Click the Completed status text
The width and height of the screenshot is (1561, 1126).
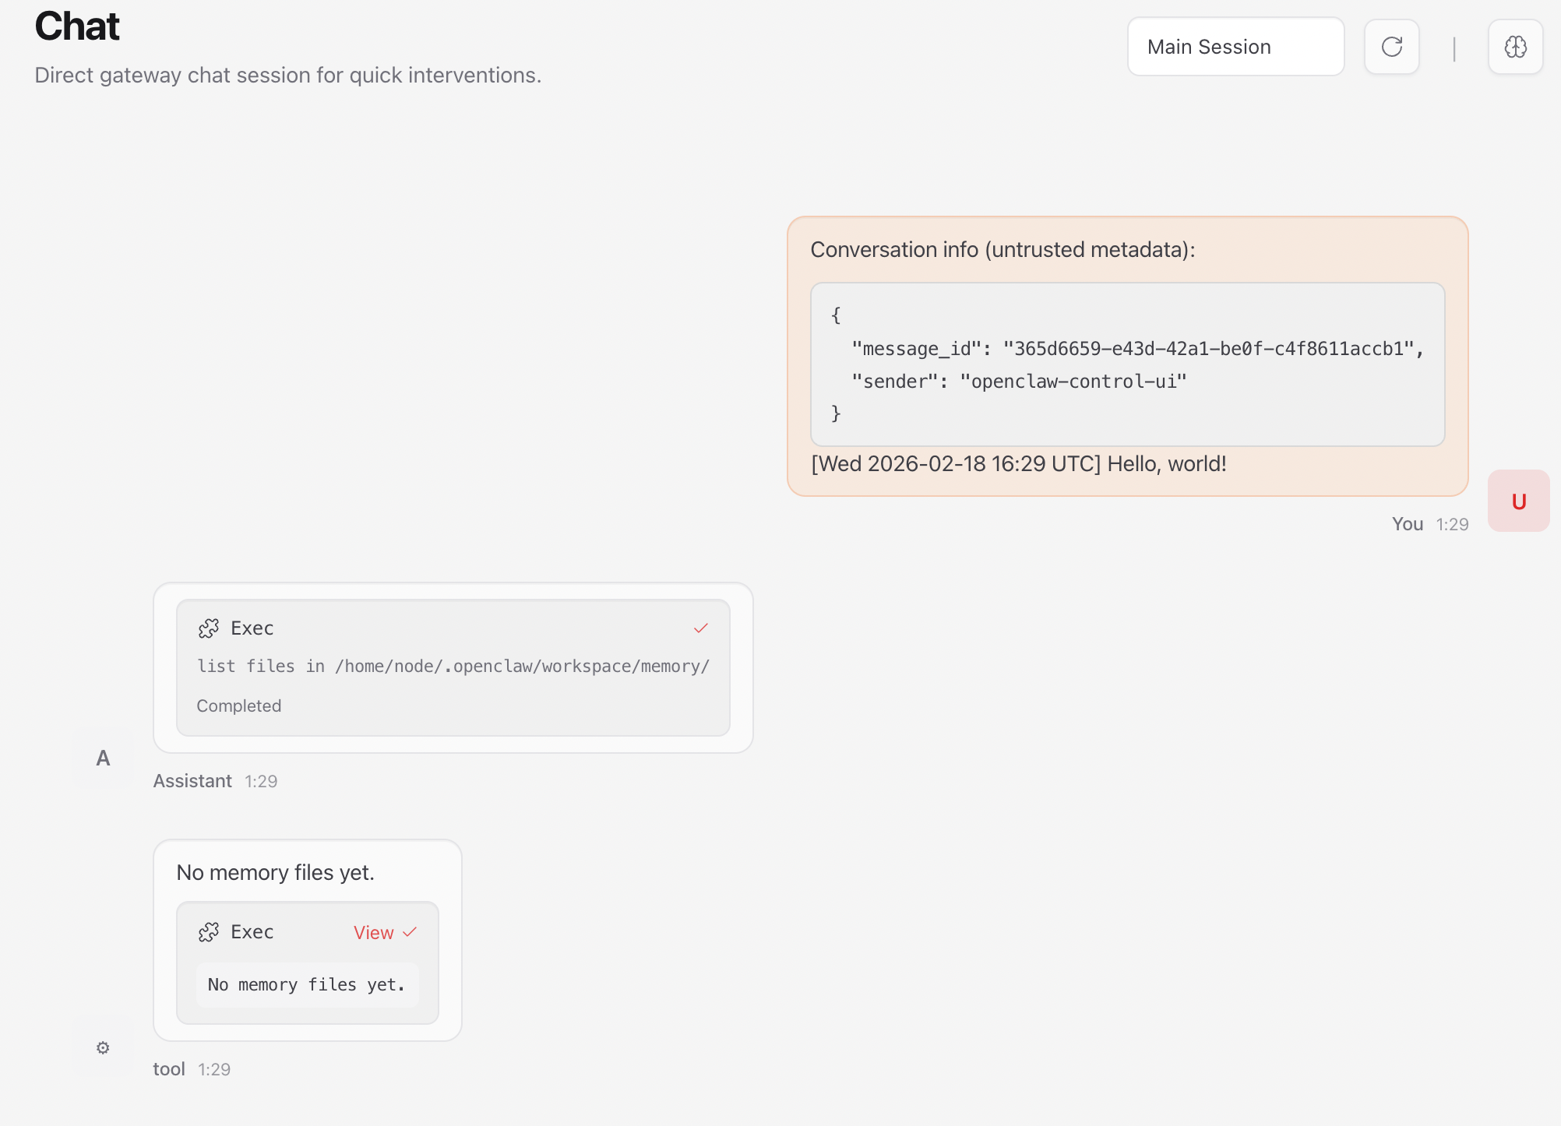pos(238,706)
